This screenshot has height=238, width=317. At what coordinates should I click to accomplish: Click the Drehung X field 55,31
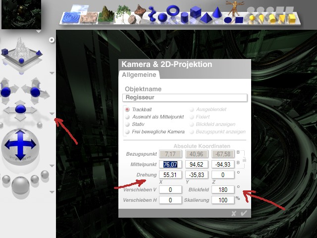[170, 175]
